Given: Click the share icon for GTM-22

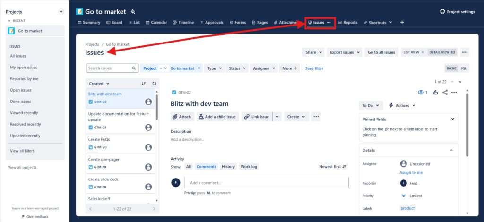Looking at the screenshot, I should (x=445, y=93).
